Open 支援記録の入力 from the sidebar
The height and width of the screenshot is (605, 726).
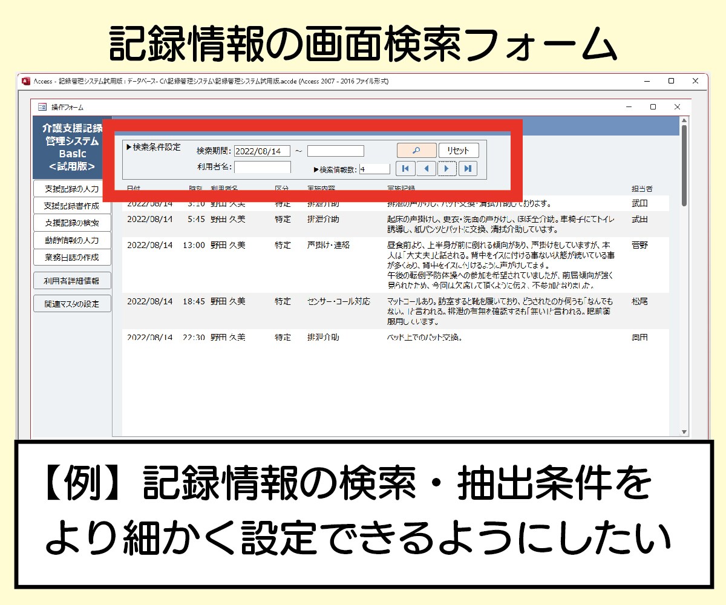click(73, 189)
